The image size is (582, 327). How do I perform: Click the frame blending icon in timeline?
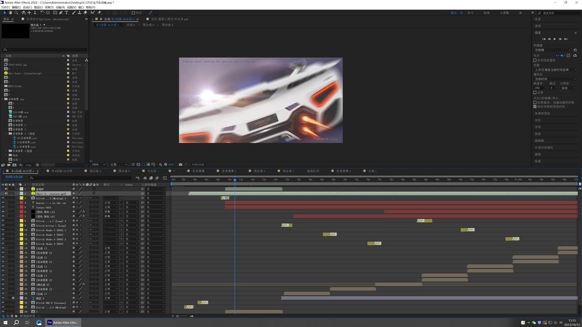(x=151, y=178)
